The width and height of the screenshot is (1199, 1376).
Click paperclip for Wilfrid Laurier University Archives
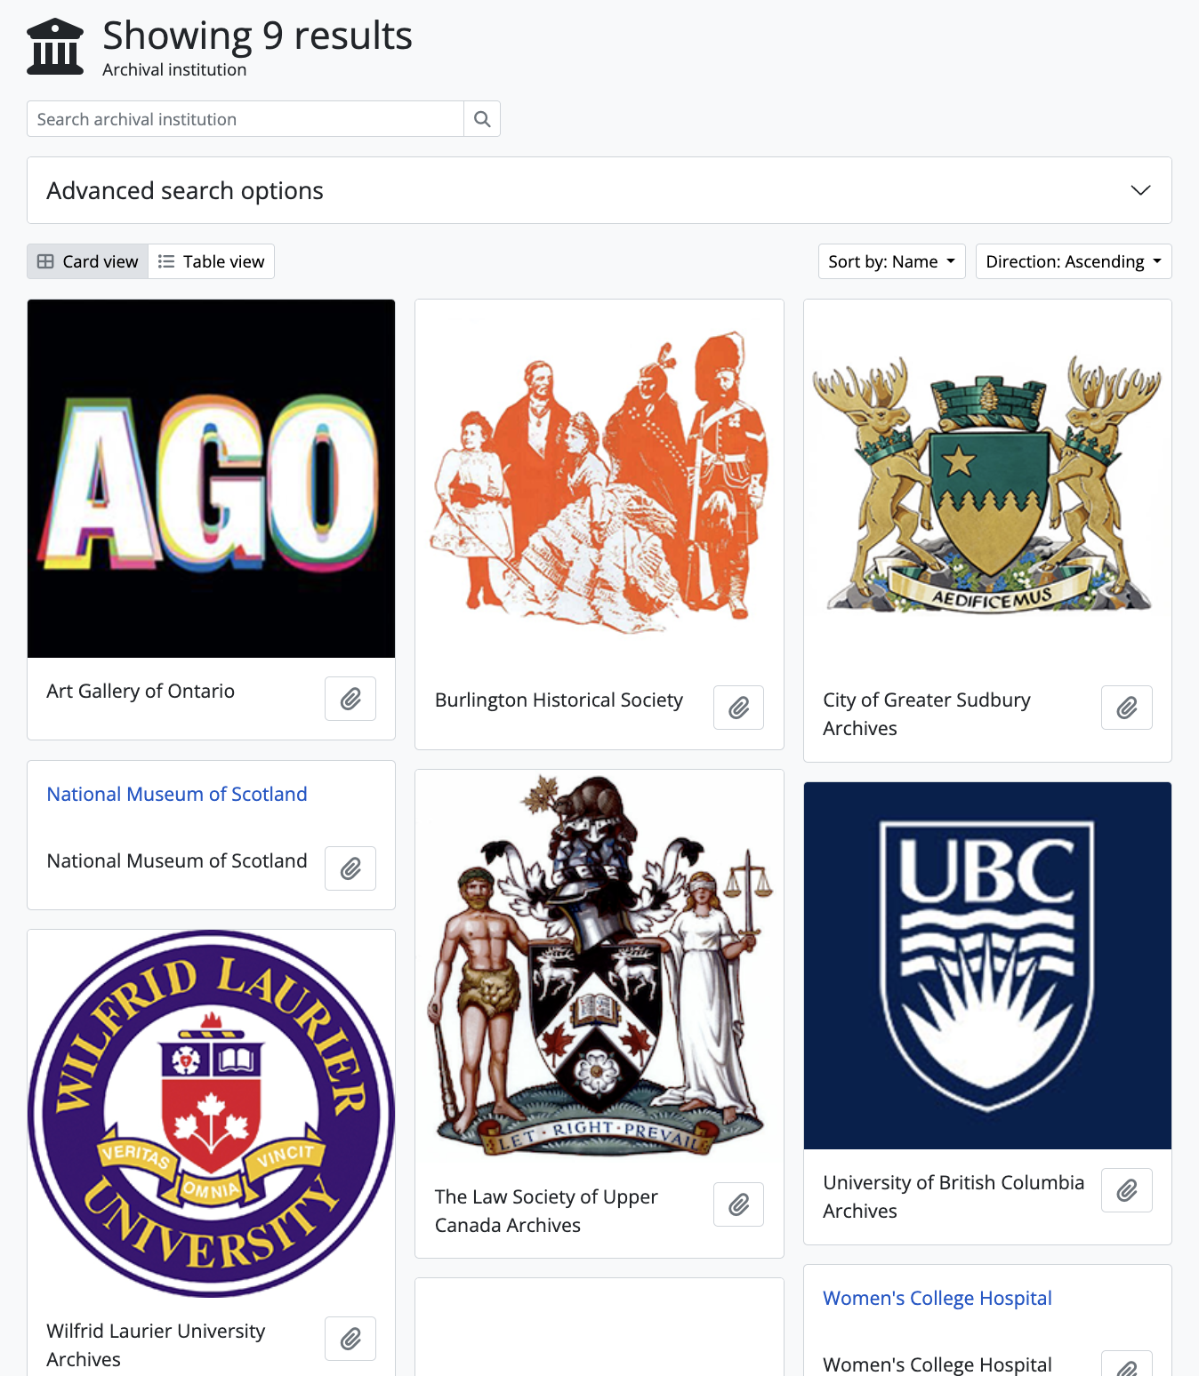click(x=350, y=1339)
